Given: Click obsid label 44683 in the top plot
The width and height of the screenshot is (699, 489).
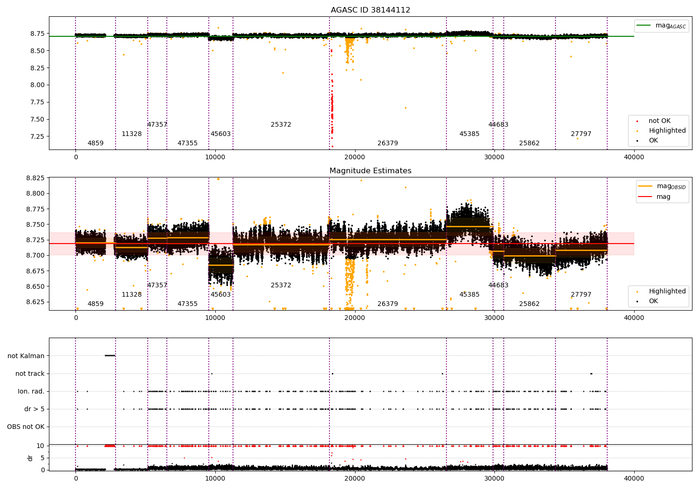Looking at the screenshot, I should point(498,125).
